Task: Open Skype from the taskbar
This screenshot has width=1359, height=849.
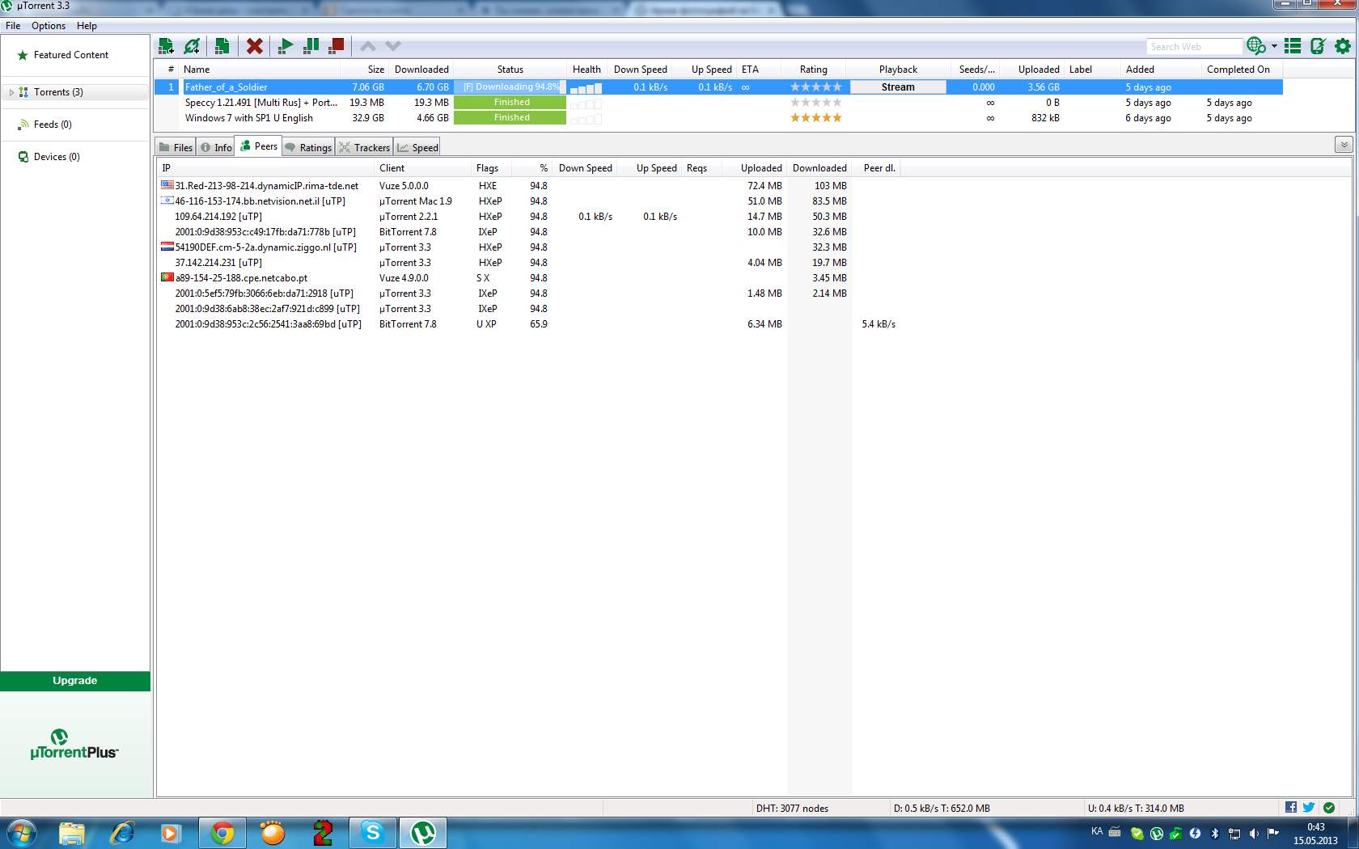Action: [x=373, y=833]
